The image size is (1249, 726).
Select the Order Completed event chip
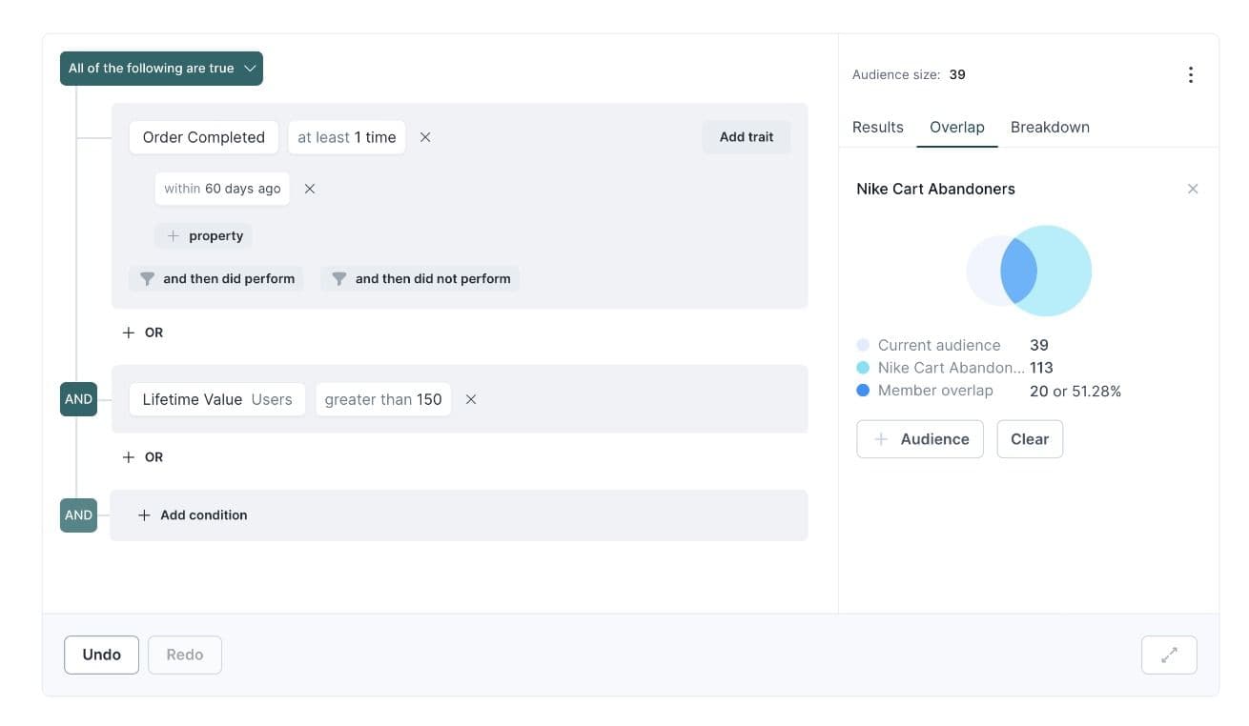click(204, 137)
